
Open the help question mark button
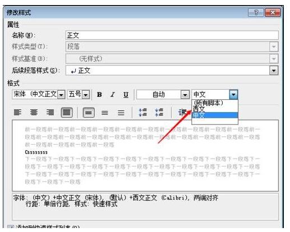tap(256, 12)
